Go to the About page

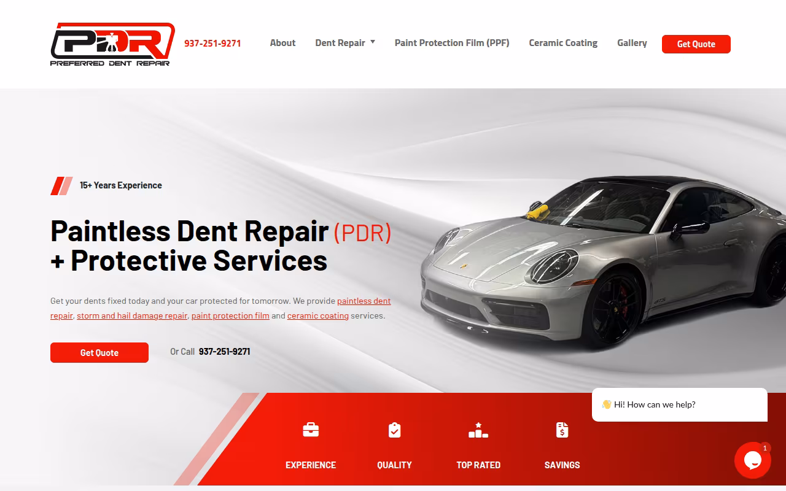click(282, 43)
